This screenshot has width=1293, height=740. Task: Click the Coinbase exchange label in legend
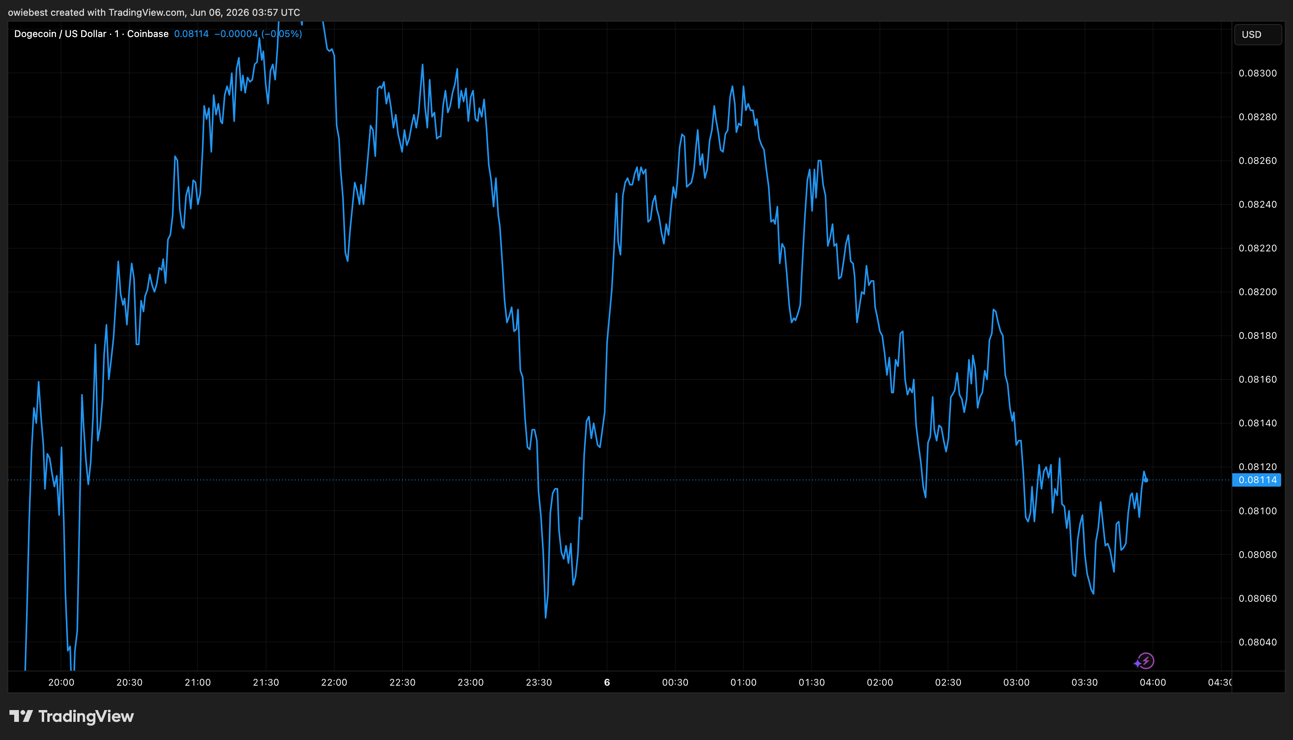click(147, 33)
